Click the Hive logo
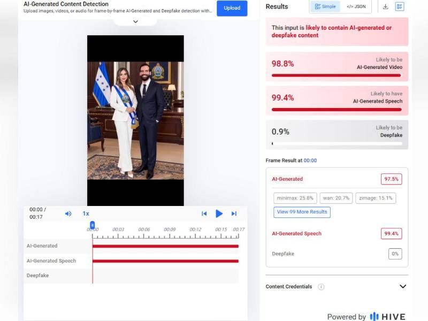 pos(387,317)
